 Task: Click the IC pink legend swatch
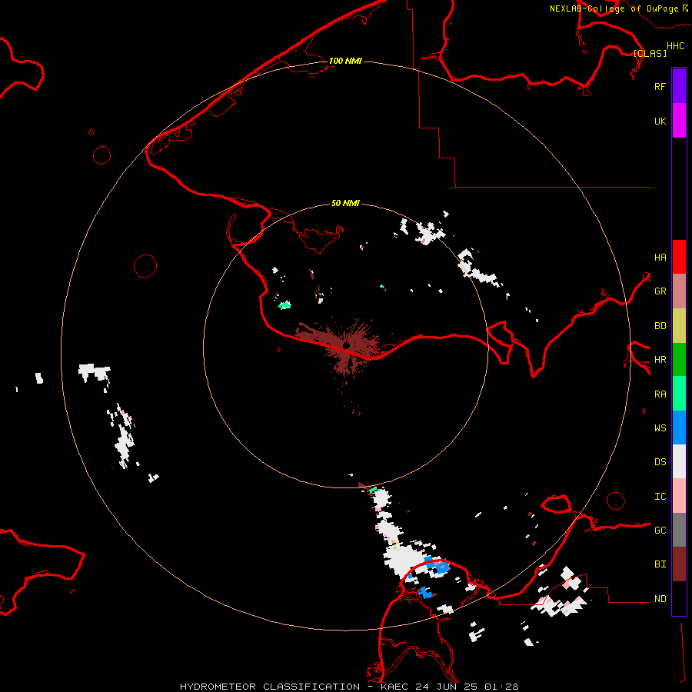coord(679,496)
